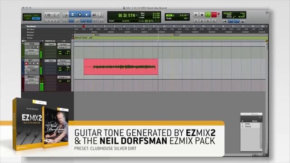Solo the GT1 track
The height and width of the screenshot is (163, 290).
[34, 63]
